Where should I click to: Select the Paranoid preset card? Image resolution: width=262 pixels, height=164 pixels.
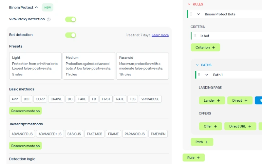pyautogui.click(x=142, y=66)
